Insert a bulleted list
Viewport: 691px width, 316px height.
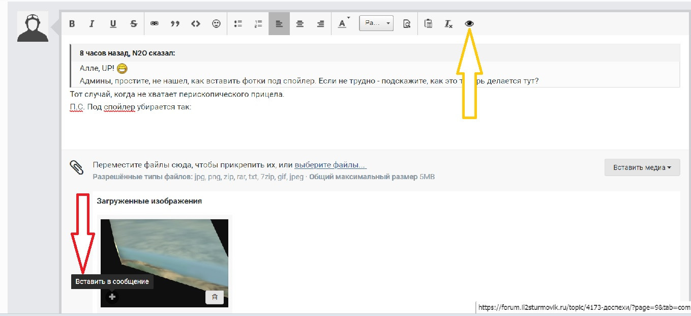(237, 23)
